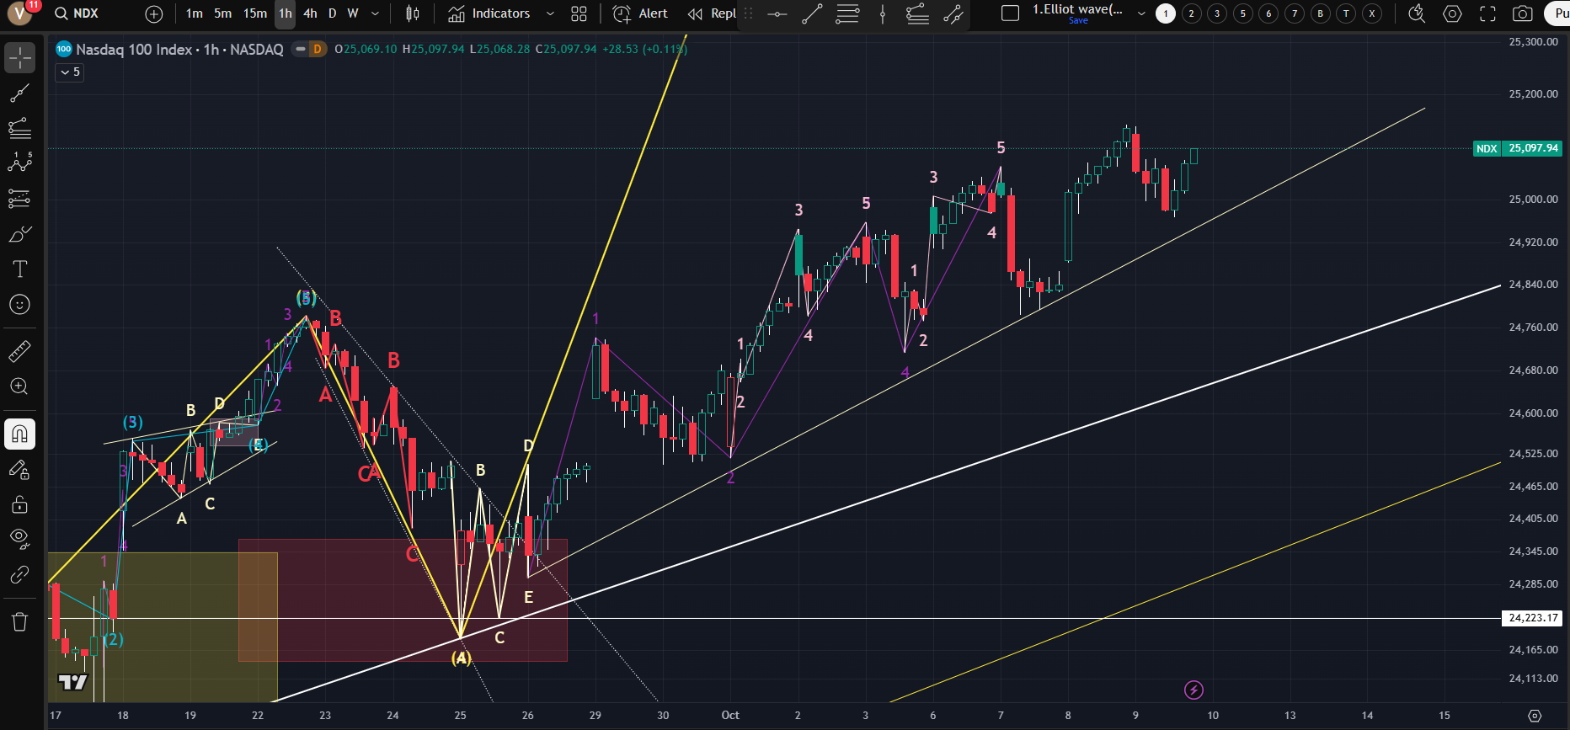This screenshot has width=1570, height=730.
Task: Toggle magnet mode on or off
Action: click(x=19, y=434)
